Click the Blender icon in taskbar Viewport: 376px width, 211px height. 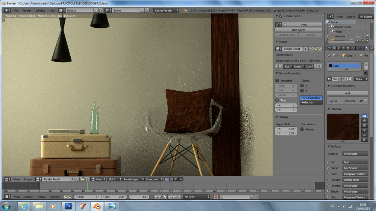(97, 206)
